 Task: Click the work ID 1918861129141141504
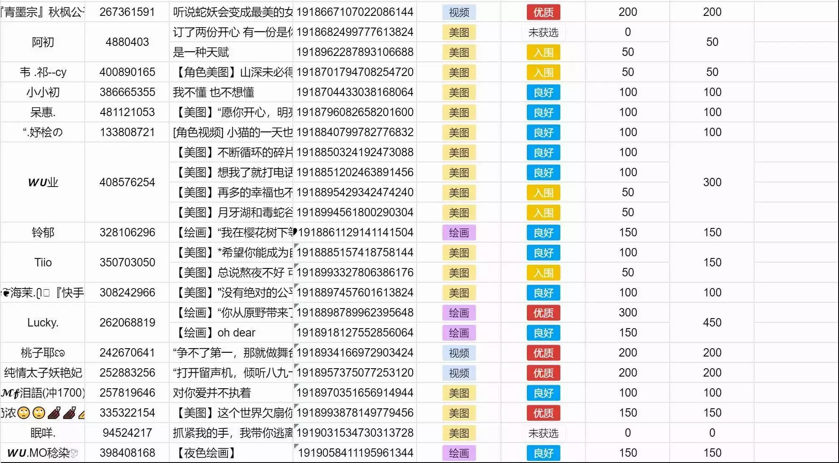(x=355, y=233)
